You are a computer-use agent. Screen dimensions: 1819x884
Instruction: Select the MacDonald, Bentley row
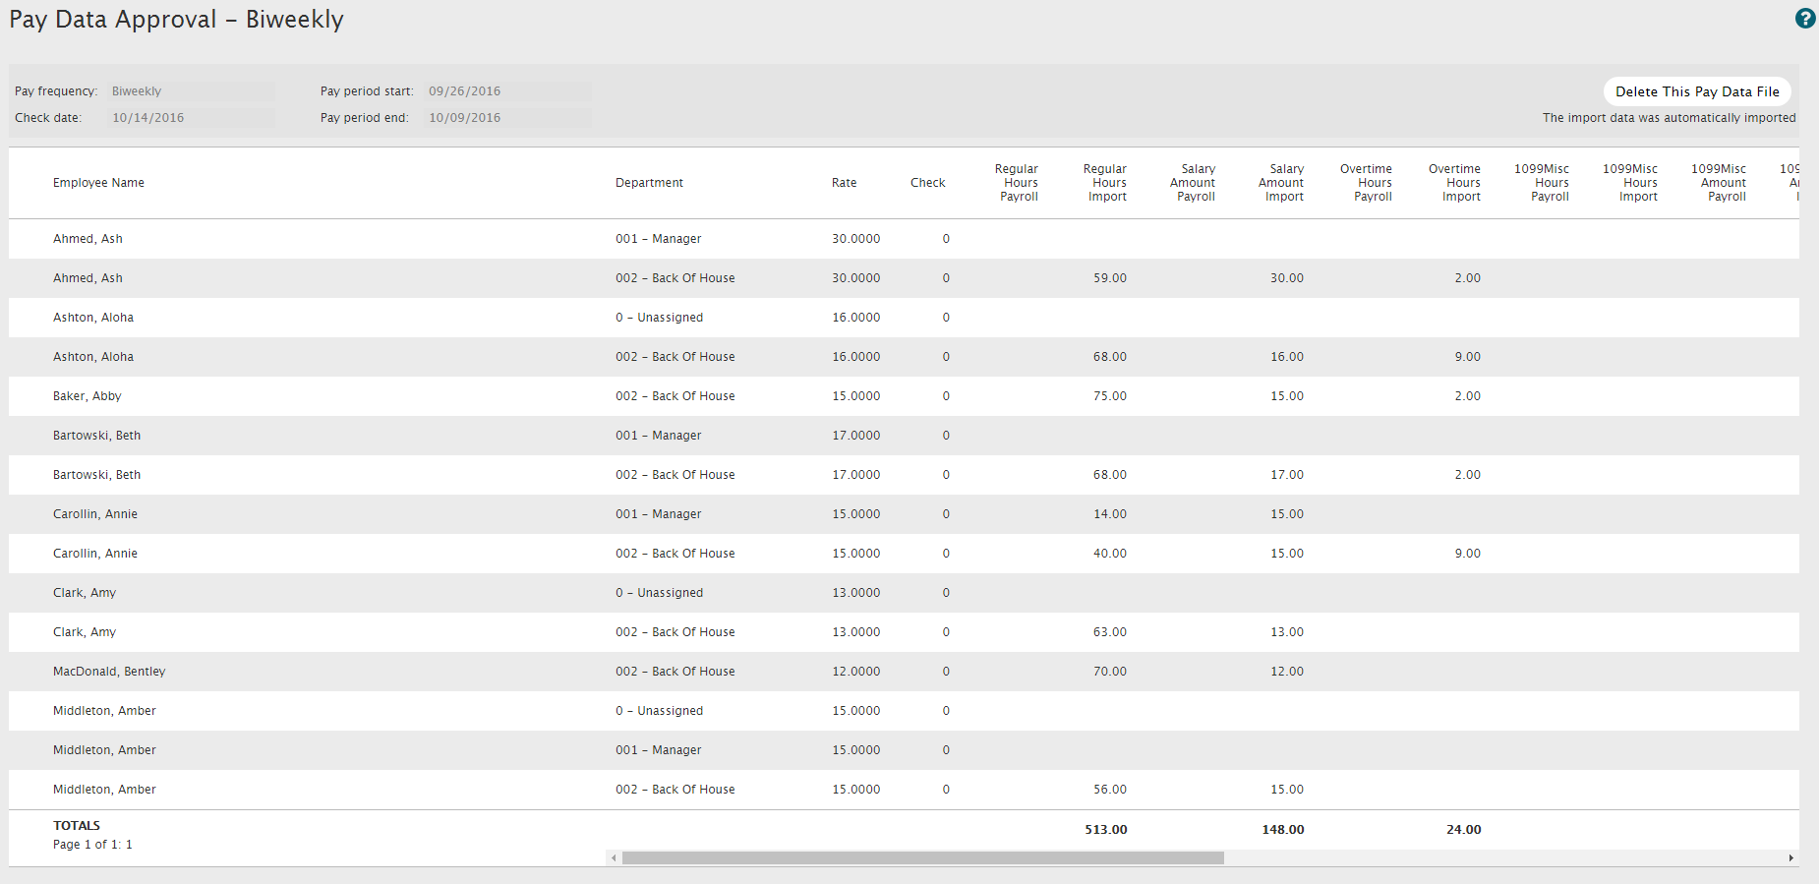point(109,672)
